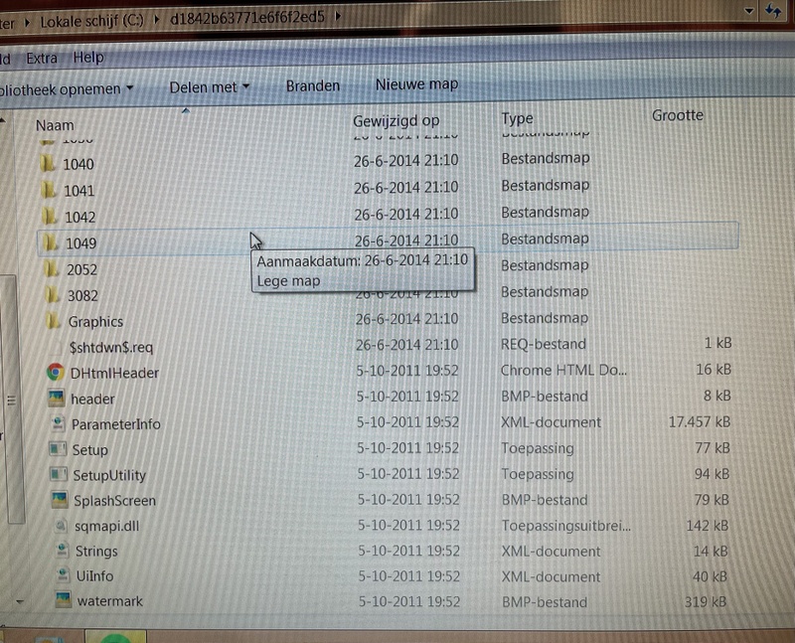Click Lokale schijf (C:) in breadcrumb
Image resolution: width=795 pixels, height=643 pixels.
coord(91,21)
